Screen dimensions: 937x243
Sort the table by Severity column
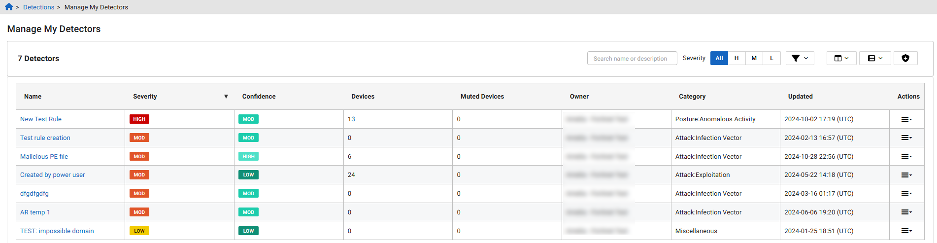pos(145,97)
